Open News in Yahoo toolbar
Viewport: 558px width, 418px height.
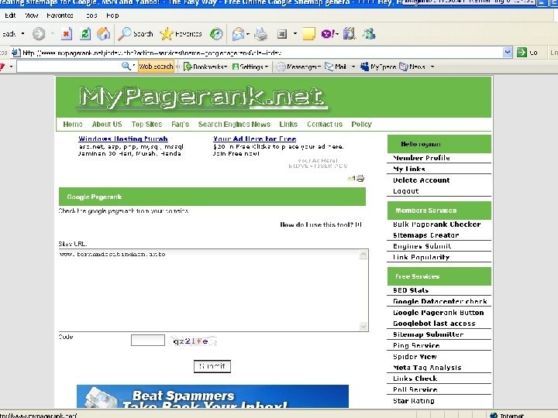pyautogui.click(x=412, y=67)
